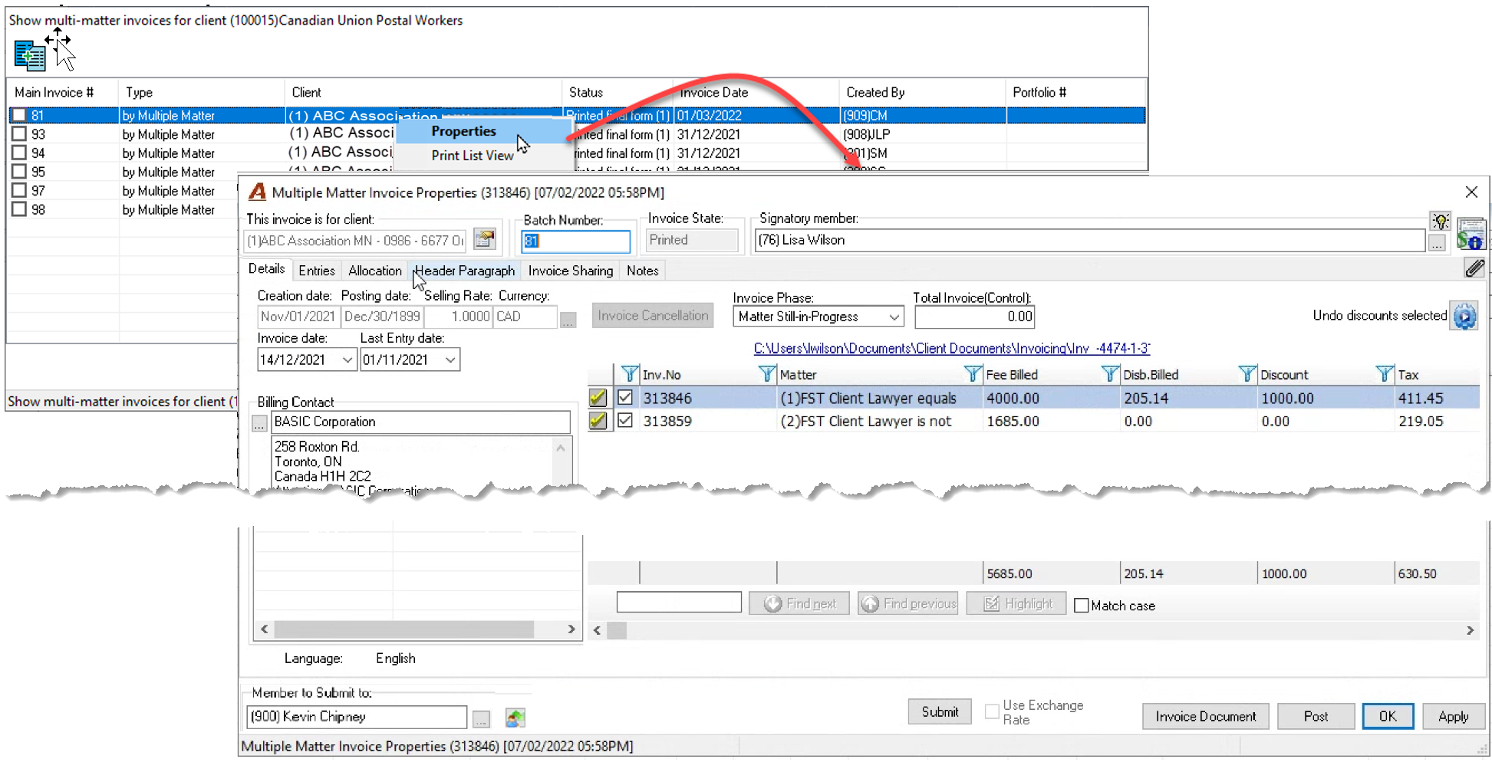Click the Disb.Billed column filter funnel

[x=1110, y=374]
